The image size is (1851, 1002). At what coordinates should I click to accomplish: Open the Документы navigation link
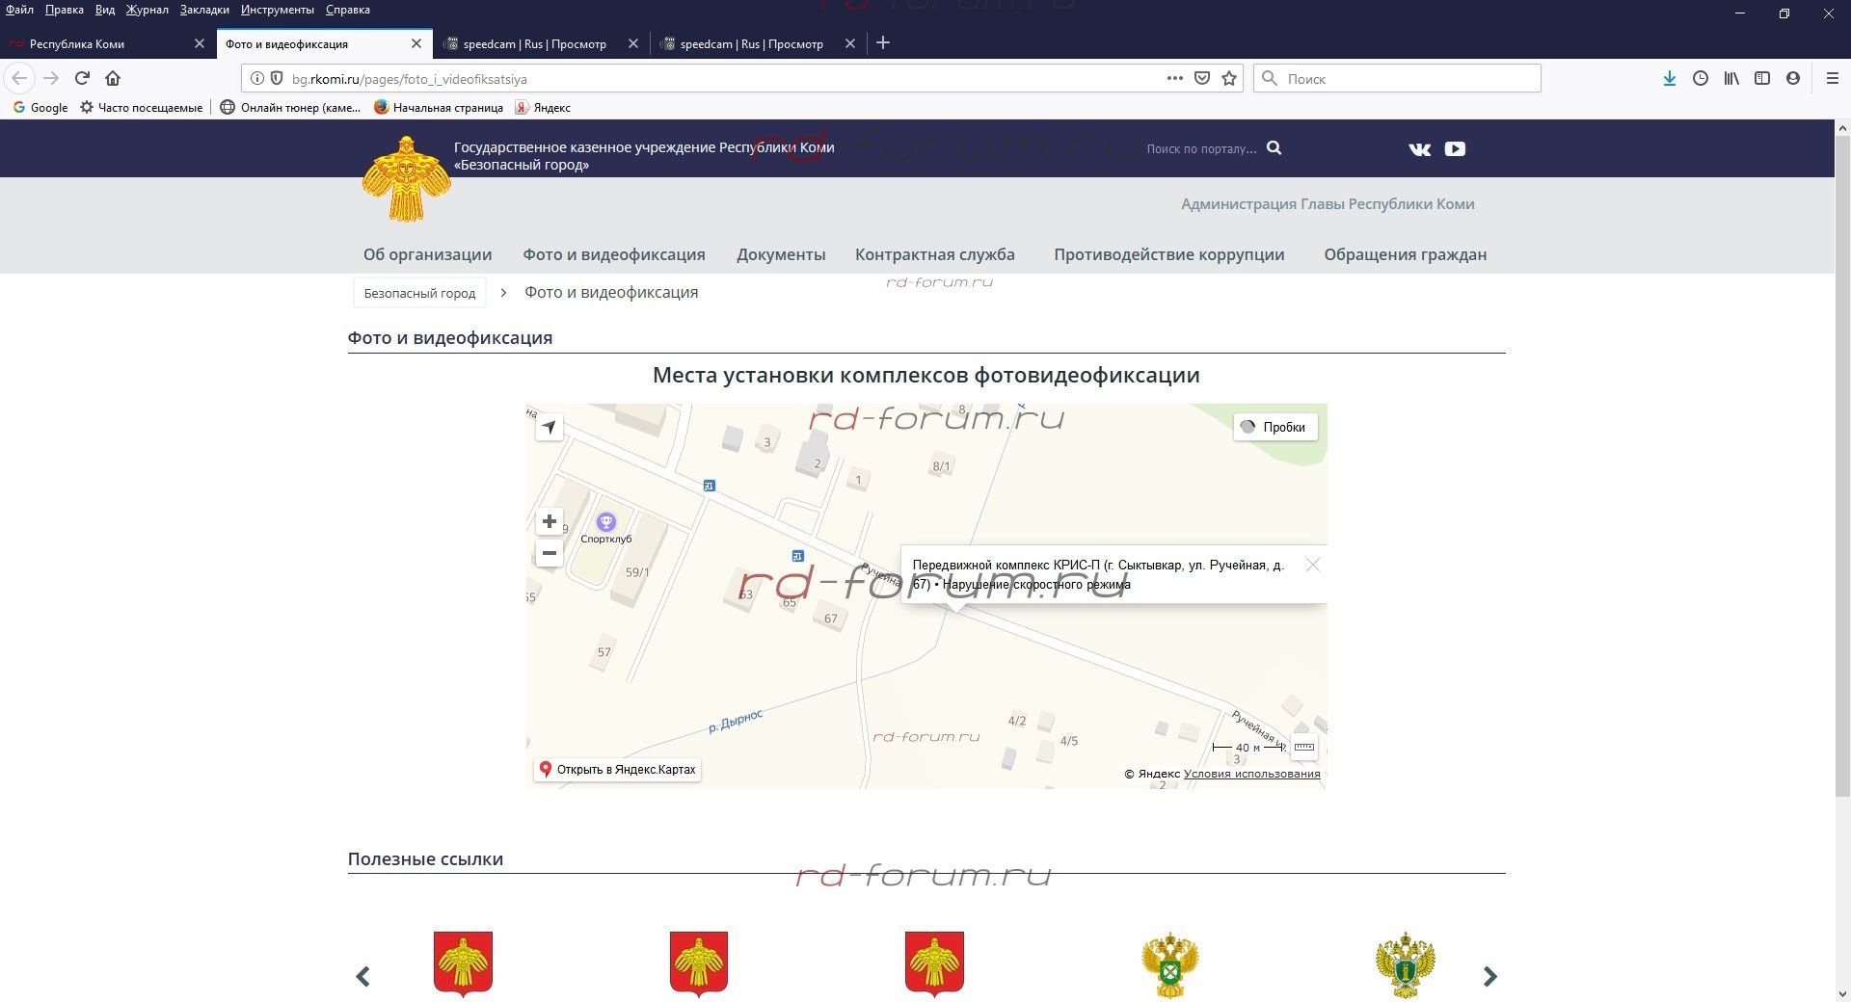[781, 254]
